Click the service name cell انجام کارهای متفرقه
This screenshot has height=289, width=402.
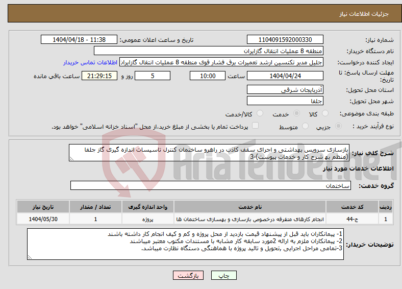[x=250, y=219]
